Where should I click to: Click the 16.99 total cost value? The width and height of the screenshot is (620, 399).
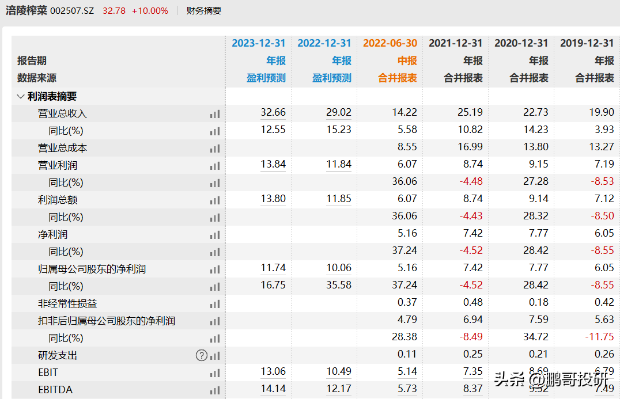470,147
